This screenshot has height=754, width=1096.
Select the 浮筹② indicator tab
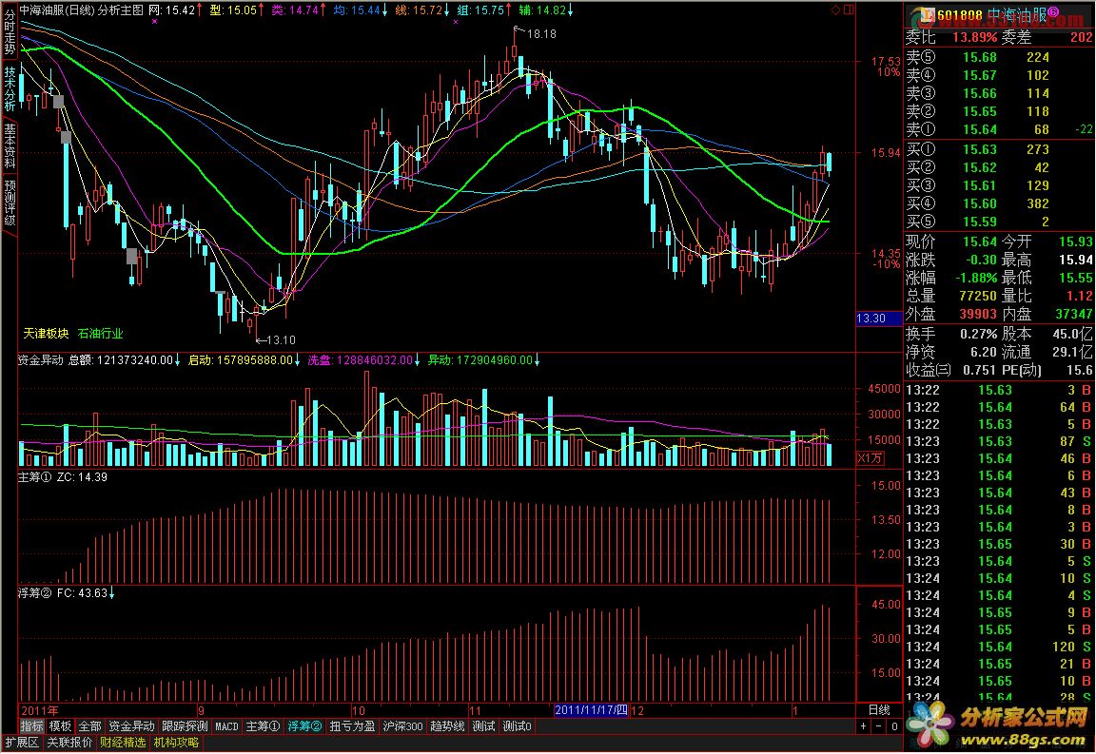(x=304, y=726)
